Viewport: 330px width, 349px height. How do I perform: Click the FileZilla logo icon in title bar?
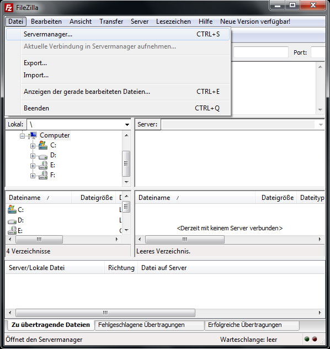[x=9, y=8]
